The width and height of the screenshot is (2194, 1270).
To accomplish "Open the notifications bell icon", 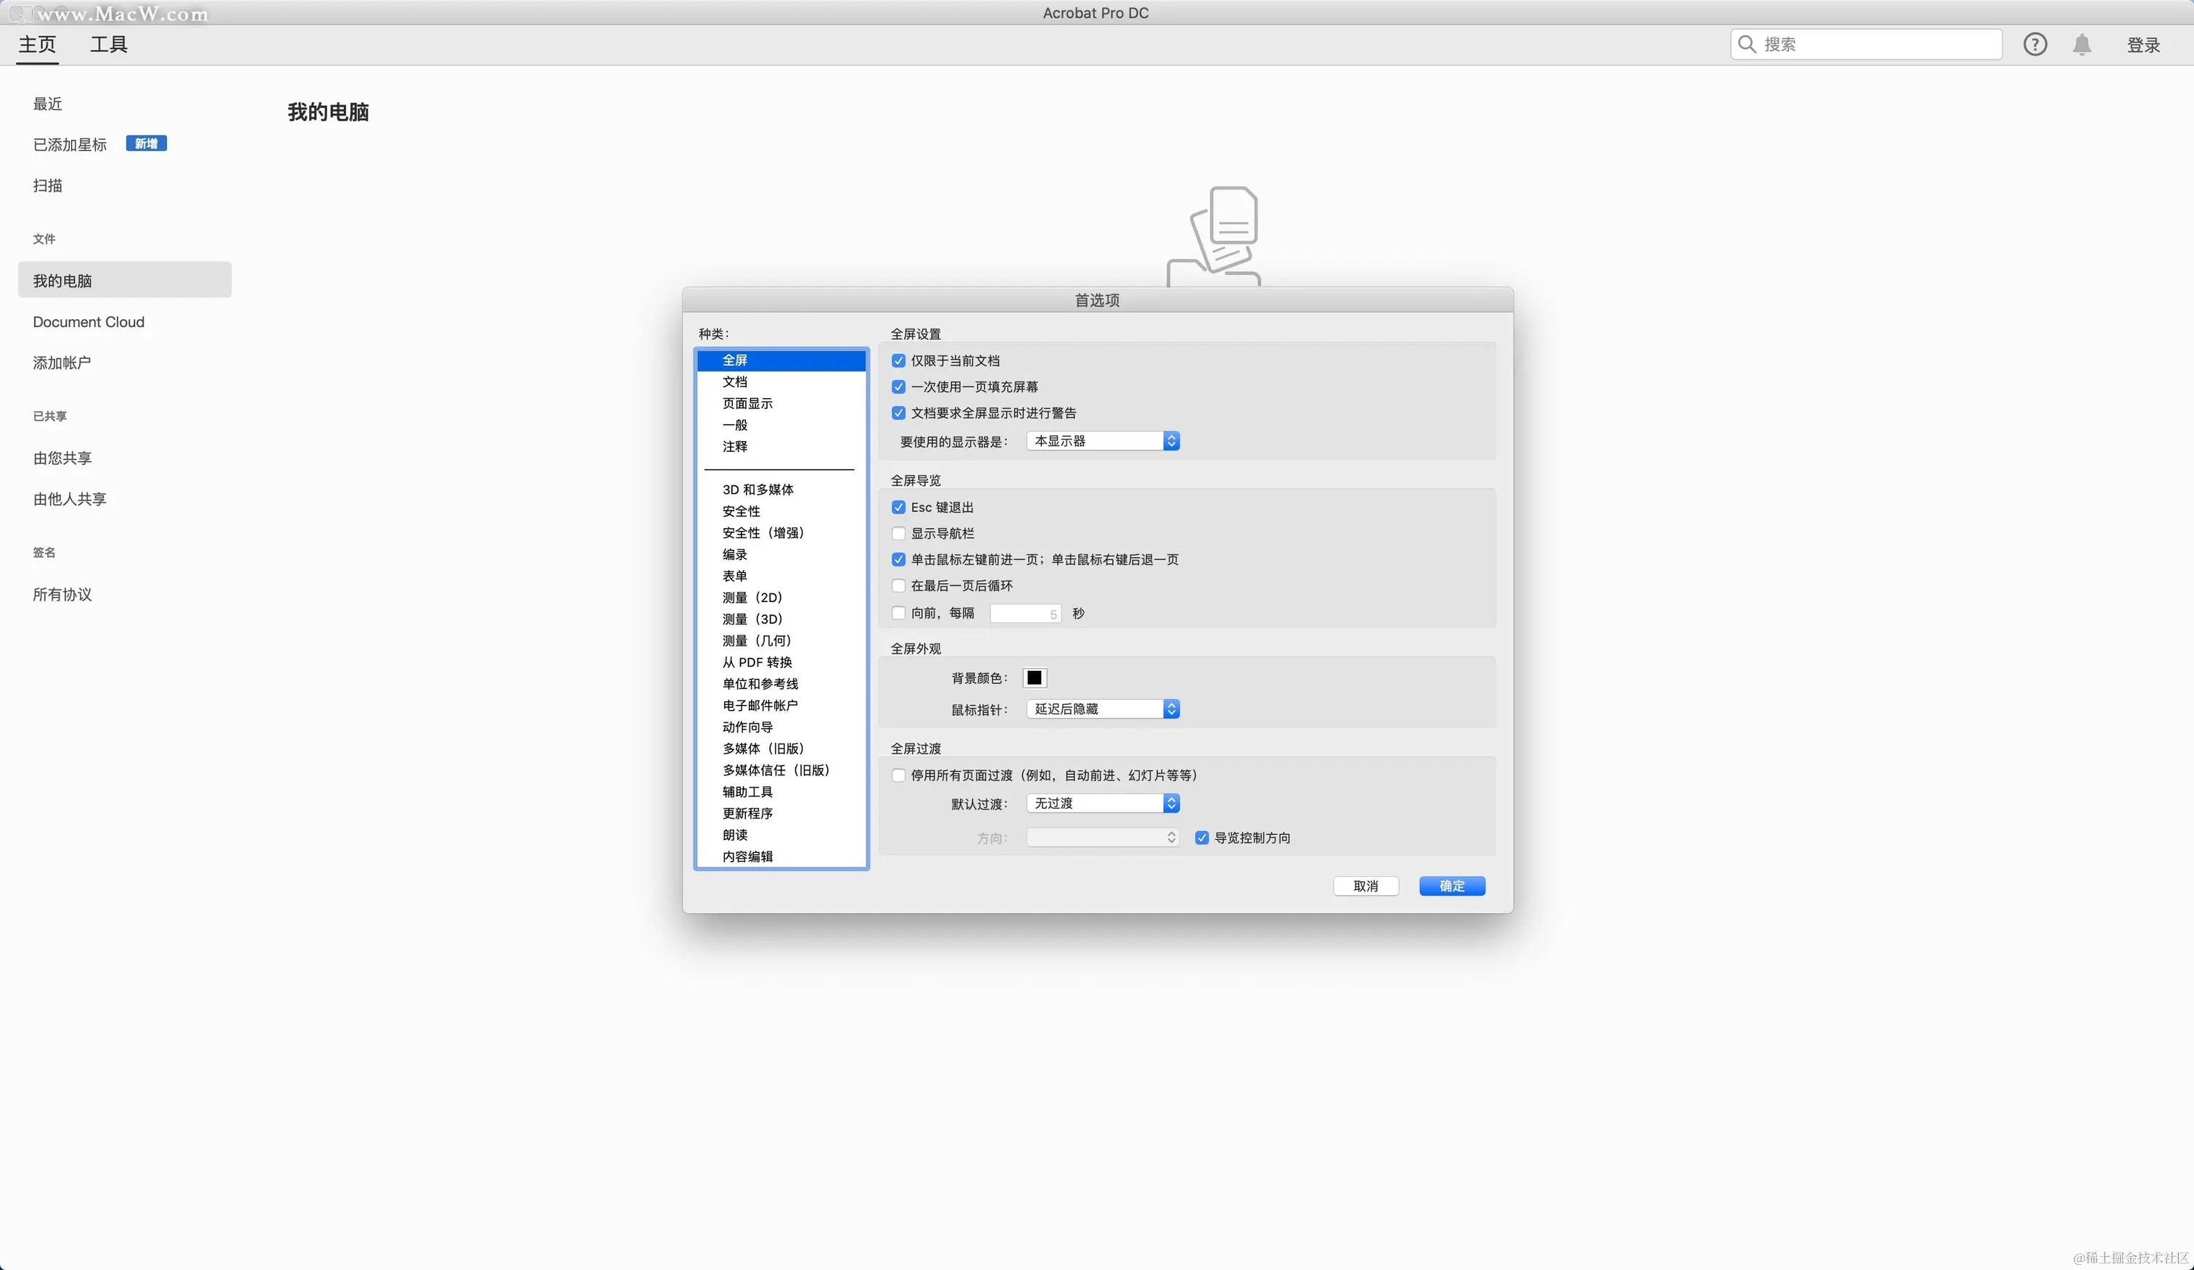I will pos(2081,44).
